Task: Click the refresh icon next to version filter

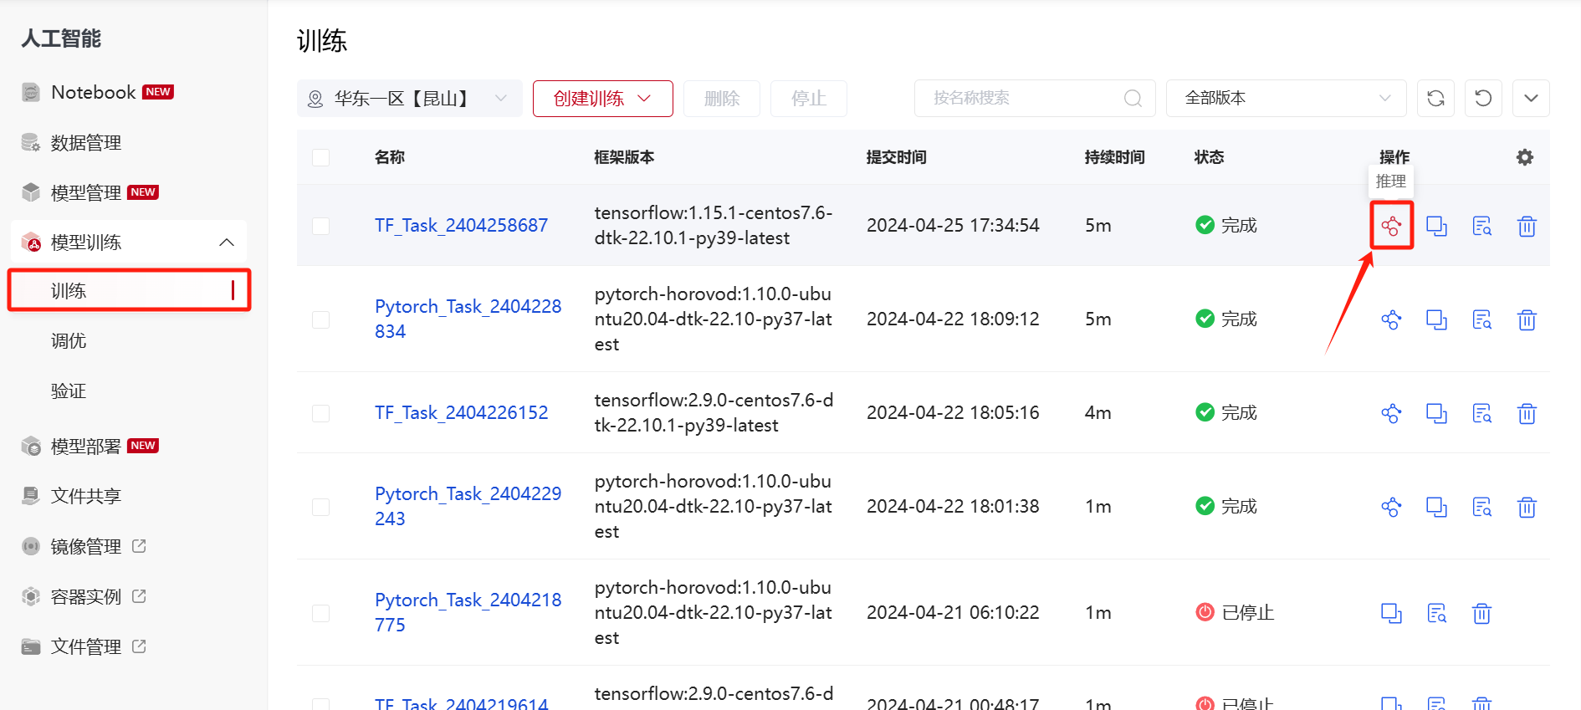Action: pos(1435,99)
